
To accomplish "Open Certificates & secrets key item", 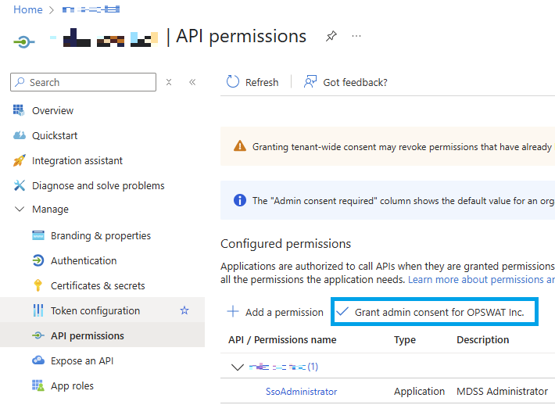I will [98, 285].
